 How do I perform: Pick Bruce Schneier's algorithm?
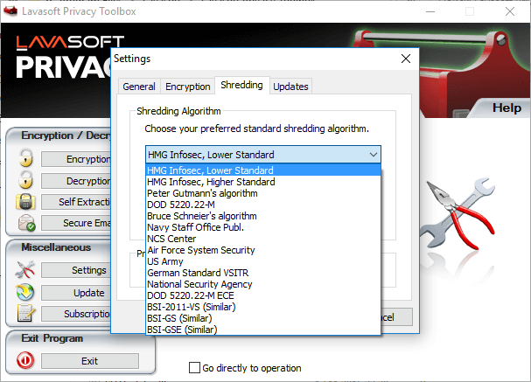point(263,216)
